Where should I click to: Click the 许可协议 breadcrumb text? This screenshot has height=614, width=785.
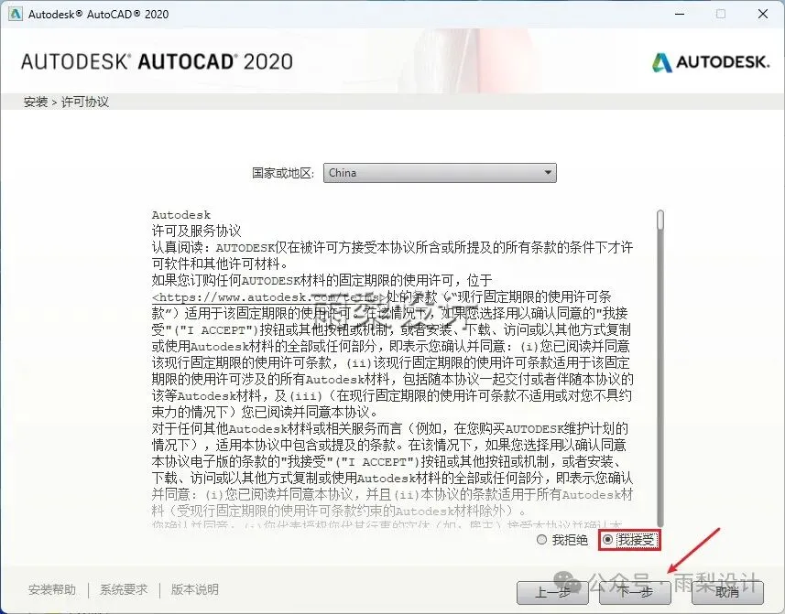click(85, 102)
